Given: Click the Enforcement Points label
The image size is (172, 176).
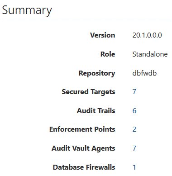Looking at the screenshot, I should [x=82, y=129].
